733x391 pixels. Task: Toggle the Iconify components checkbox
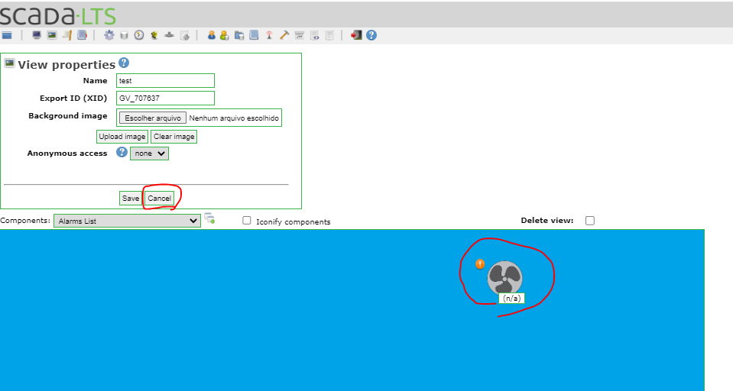[x=247, y=221]
